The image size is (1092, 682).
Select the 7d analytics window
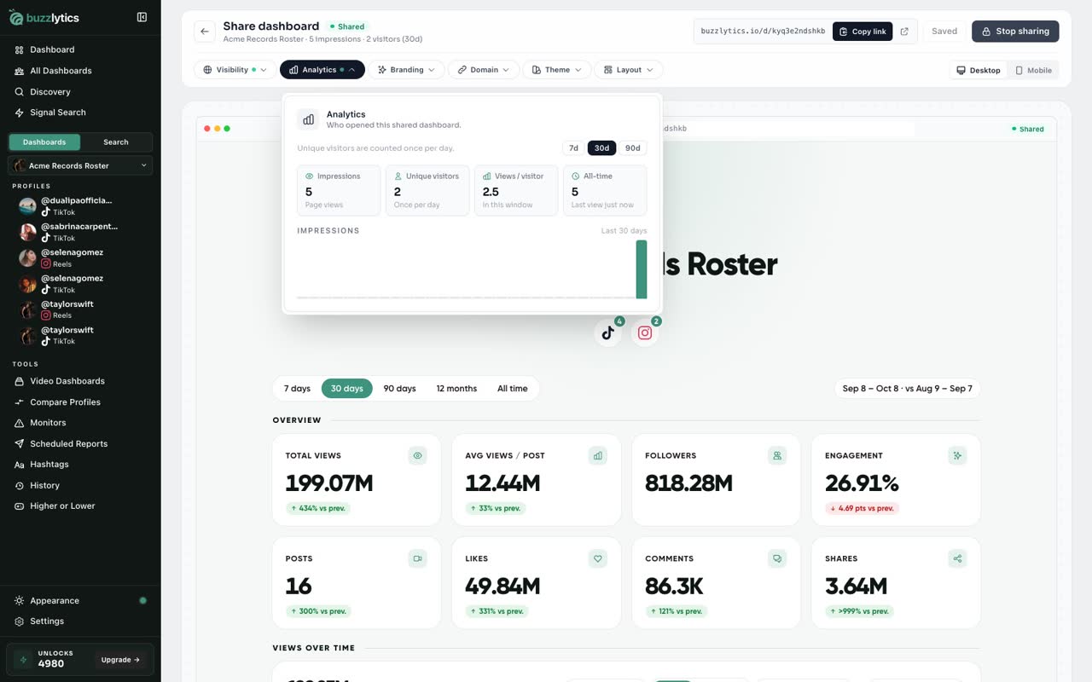point(573,148)
